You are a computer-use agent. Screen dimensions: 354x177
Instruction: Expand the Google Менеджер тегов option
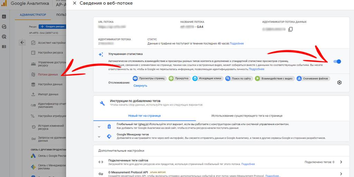(99, 136)
